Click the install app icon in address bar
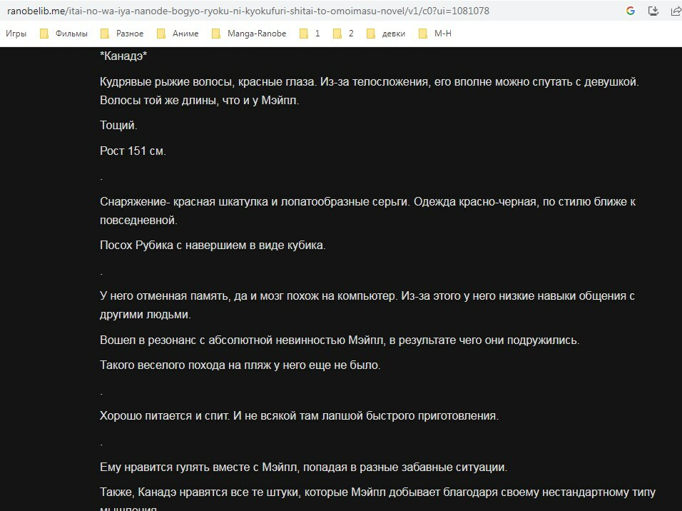This screenshot has height=511, width=682. (x=653, y=11)
